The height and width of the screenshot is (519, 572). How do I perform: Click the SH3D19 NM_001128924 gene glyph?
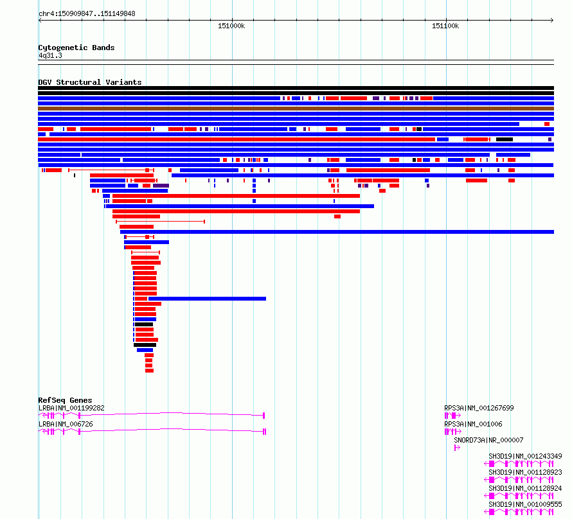coord(519,496)
